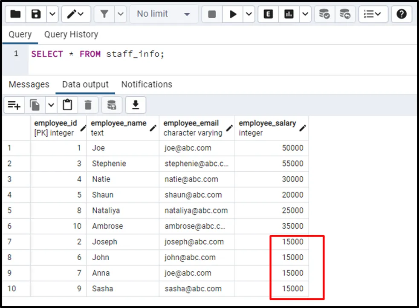This screenshot has width=419, height=308.
Task: Click the Open File folder icon
Action: 15,14
